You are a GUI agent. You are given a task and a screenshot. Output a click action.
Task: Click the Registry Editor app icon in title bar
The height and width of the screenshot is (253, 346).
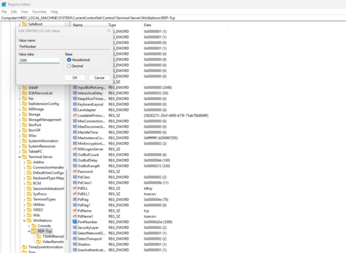pos(4,4)
